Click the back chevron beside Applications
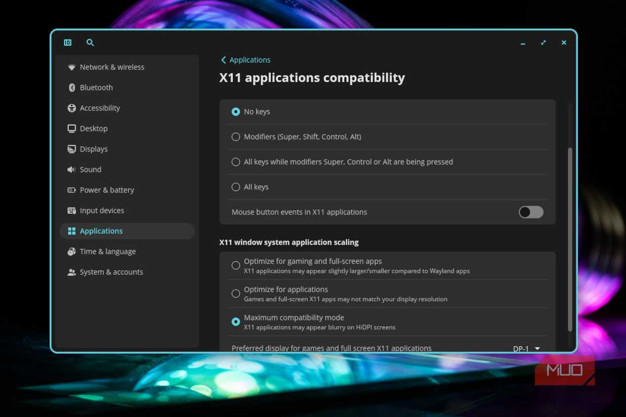The width and height of the screenshot is (626, 417). click(224, 60)
